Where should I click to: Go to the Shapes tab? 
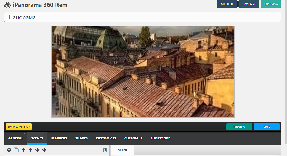click(81, 138)
